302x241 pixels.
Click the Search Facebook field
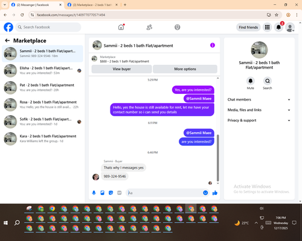[48, 27]
